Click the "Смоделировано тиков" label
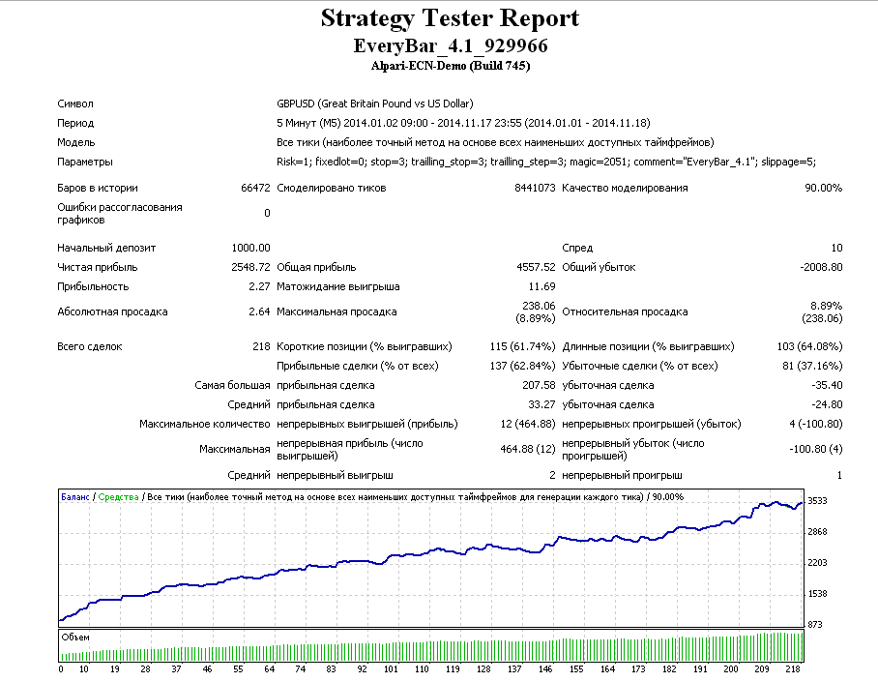 click(x=332, y=188)
